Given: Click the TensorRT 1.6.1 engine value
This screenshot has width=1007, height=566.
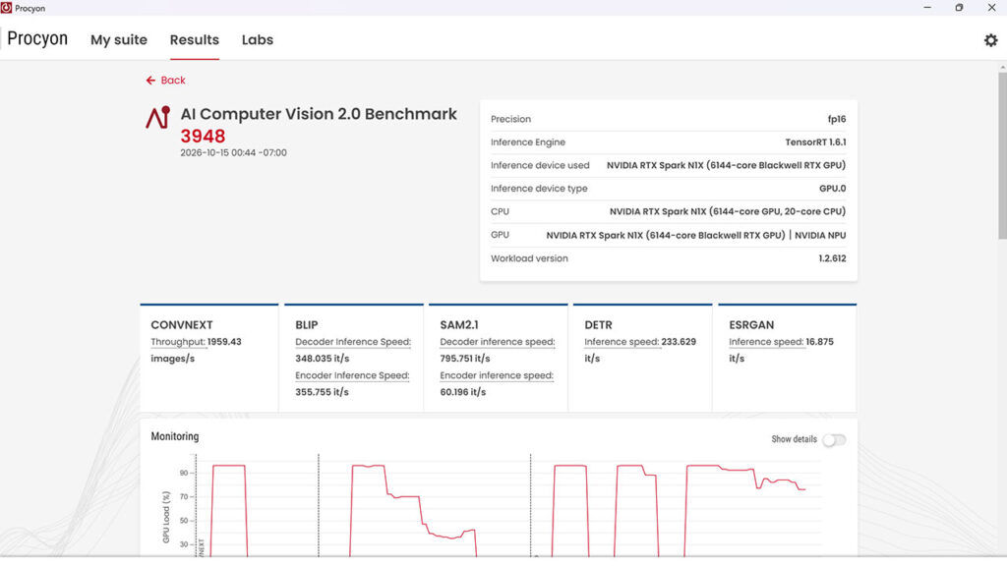Looking at the screenshot, I should click(x=815, y=142).
